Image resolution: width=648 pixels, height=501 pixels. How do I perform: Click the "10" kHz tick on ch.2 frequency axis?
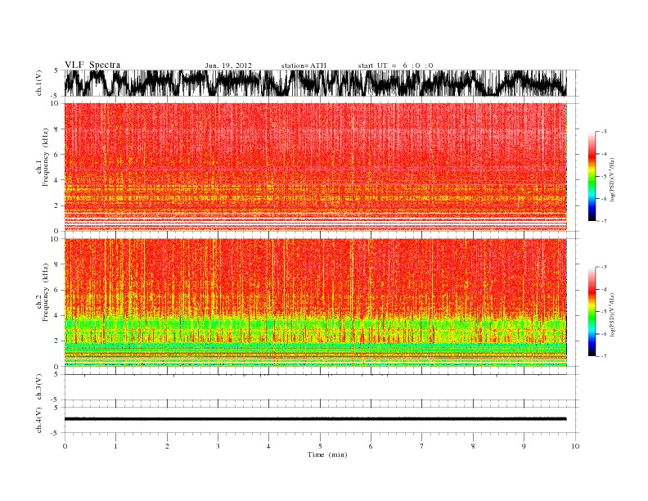click(55, 239)
